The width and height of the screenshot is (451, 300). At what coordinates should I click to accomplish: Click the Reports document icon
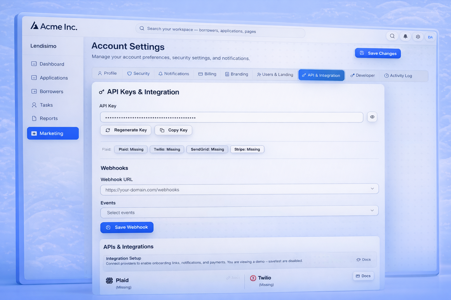34,118
